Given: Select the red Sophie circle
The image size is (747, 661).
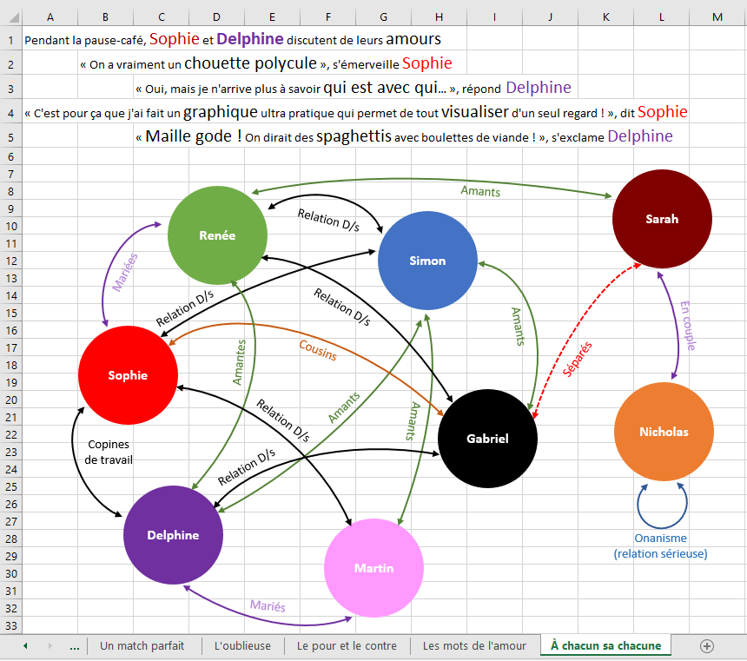Looking at the screenshot, I should [x=128, y=375].
